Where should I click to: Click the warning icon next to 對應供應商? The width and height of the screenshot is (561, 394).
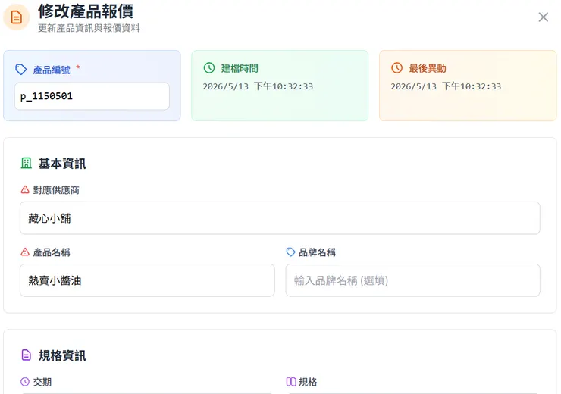click(x=25, y=189)
